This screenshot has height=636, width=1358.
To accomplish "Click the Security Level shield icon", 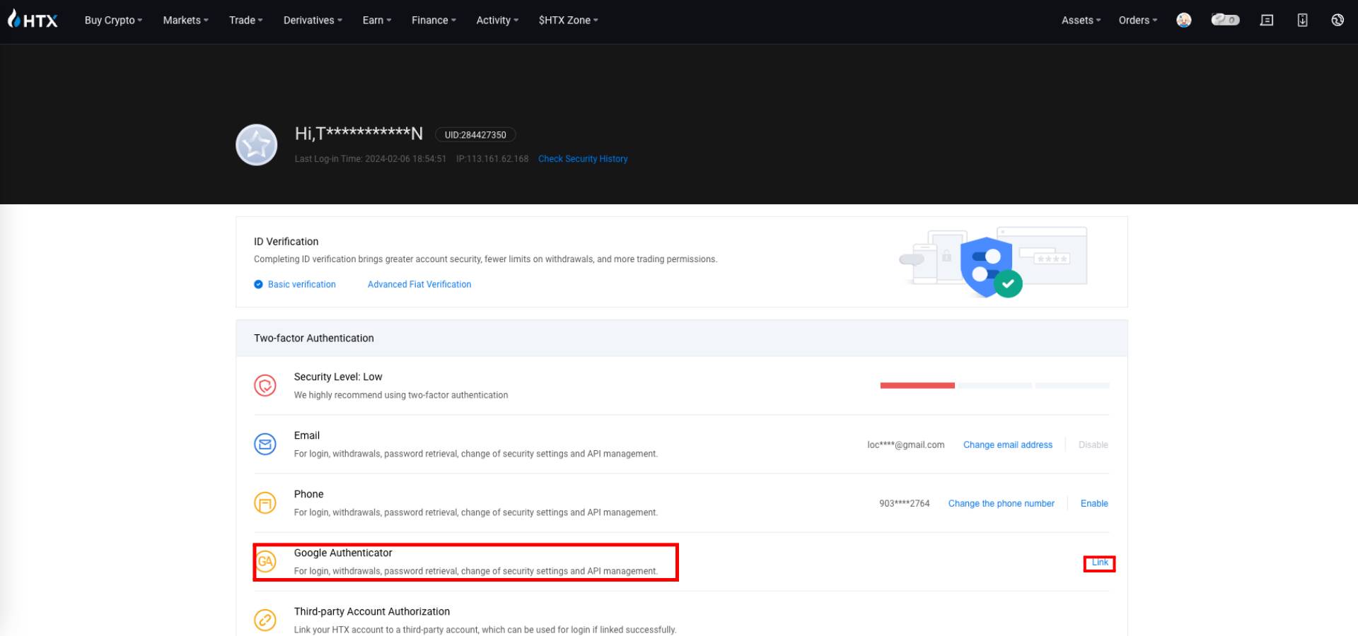I will pyautogui.click(x=265, y=386).
